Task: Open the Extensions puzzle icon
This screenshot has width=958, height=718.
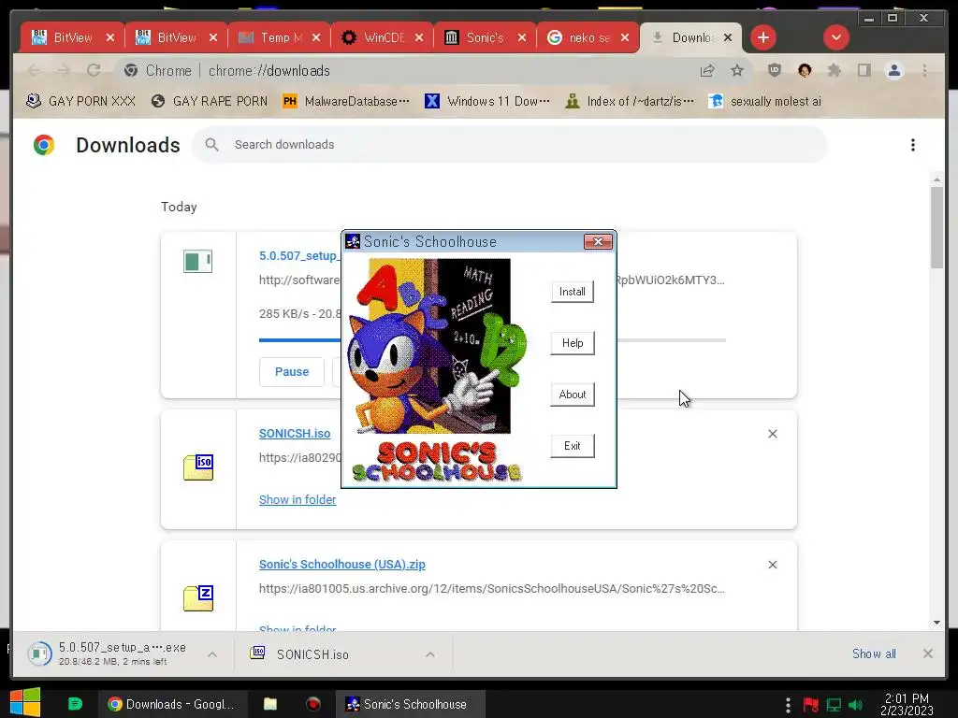Action: coord(834,70)
